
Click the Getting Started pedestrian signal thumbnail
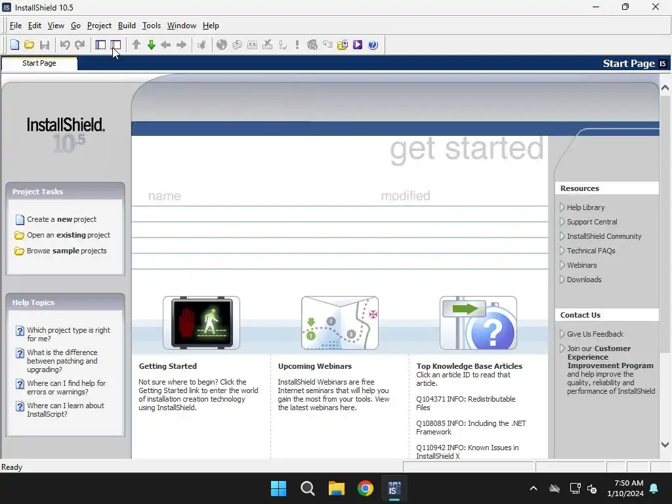[201, 323]
